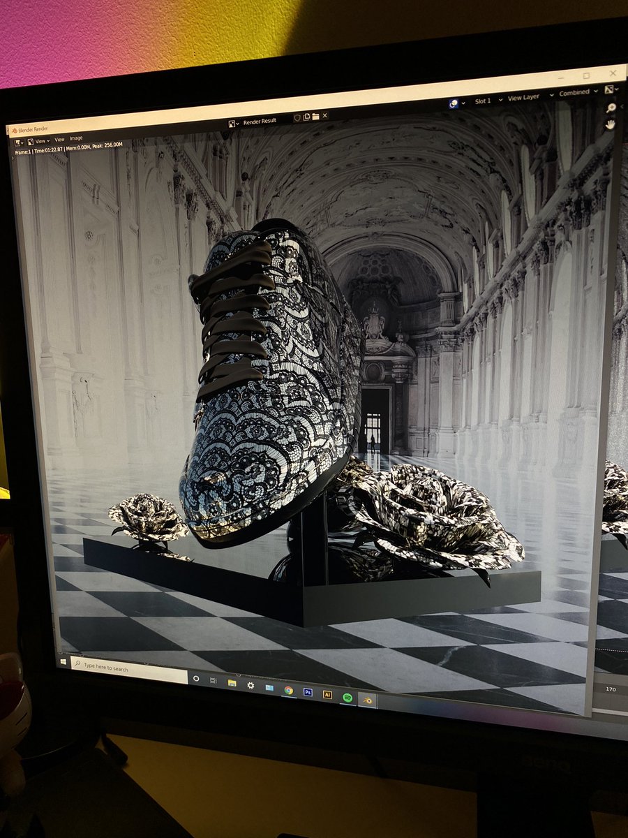The height and width of the screenshot is (838, 628).
Task: Open the editor type dropdown in Blender Render
Action: (19, 142)
